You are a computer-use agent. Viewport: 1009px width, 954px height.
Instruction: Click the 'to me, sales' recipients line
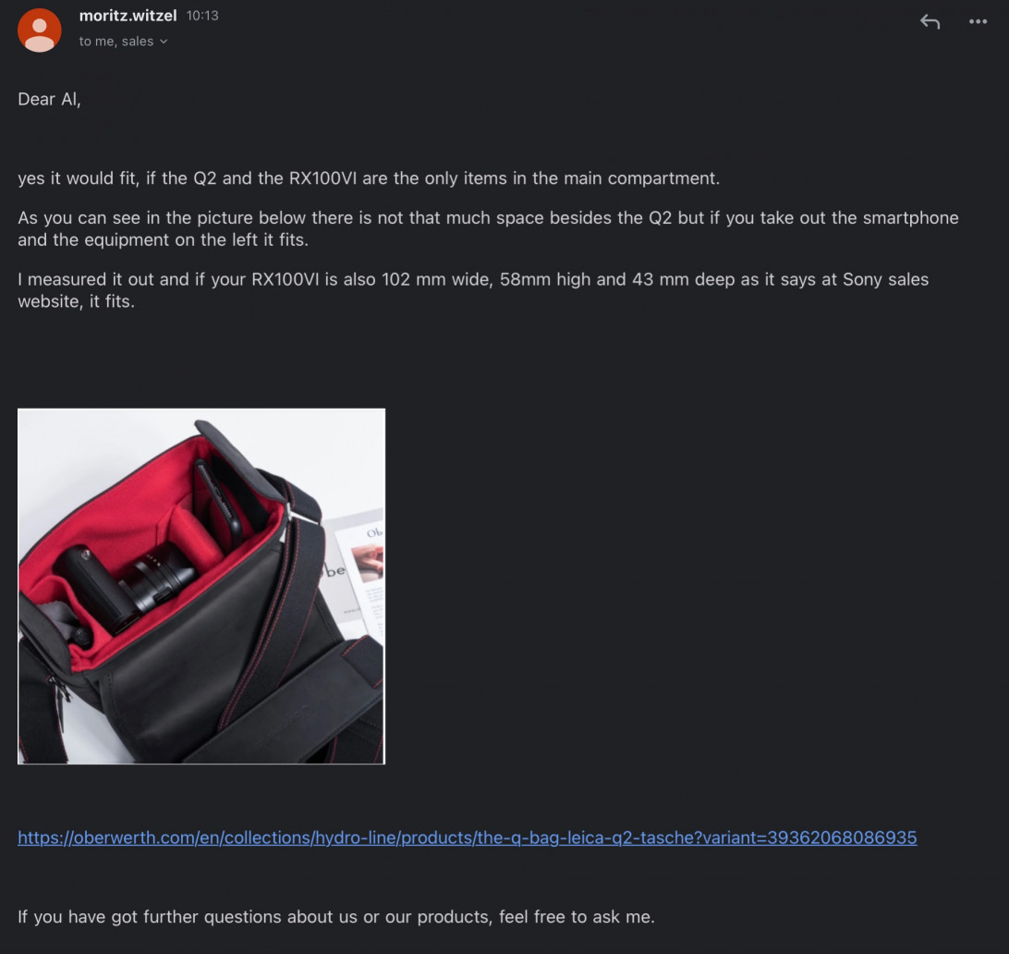click(x=123, y=42)
